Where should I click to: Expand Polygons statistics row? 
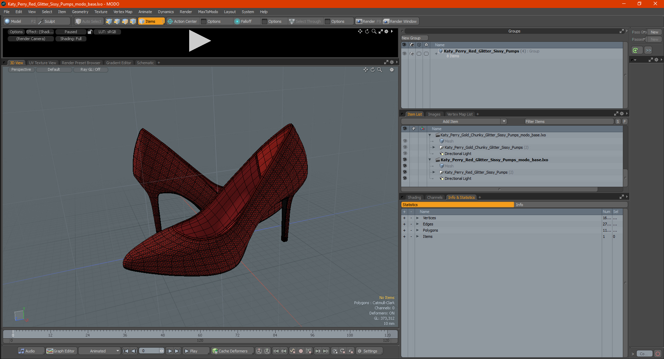pyautogui.click(x=417, y=230)
